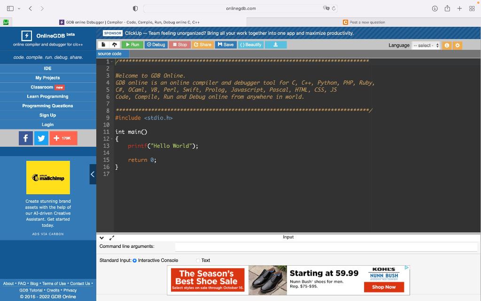Collapse the sidebar ad using the arrow
Image resolution: width=481 pixels, height=301 pixels.
92,174
